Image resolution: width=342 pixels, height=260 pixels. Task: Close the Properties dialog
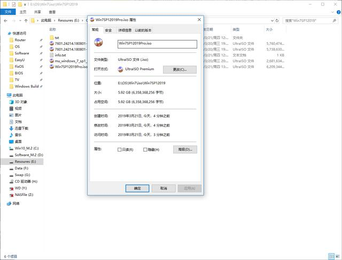point(199,20)
